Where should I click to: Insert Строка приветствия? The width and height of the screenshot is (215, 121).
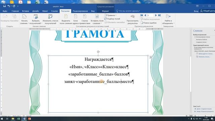click(85, 19)
